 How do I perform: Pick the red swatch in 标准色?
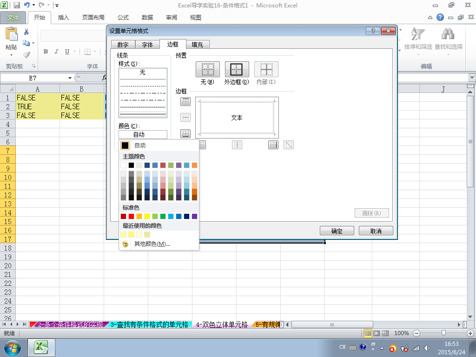click(x=132, y=217)
